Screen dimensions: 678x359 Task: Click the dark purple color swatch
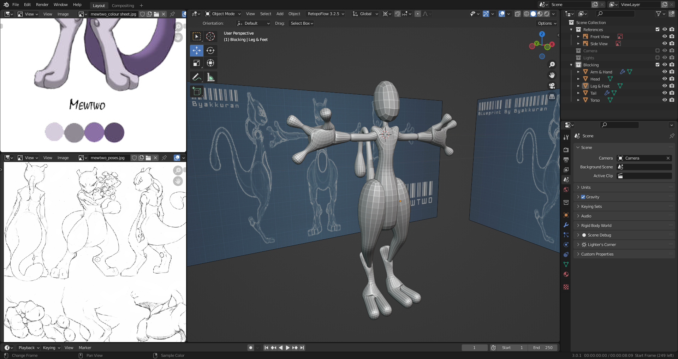[114, 132]
